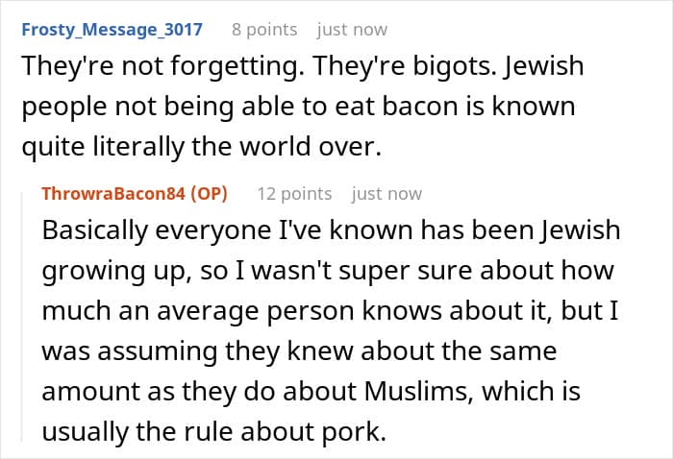Open ThrowraBacon84 (OP) profile link

point(135,194)
